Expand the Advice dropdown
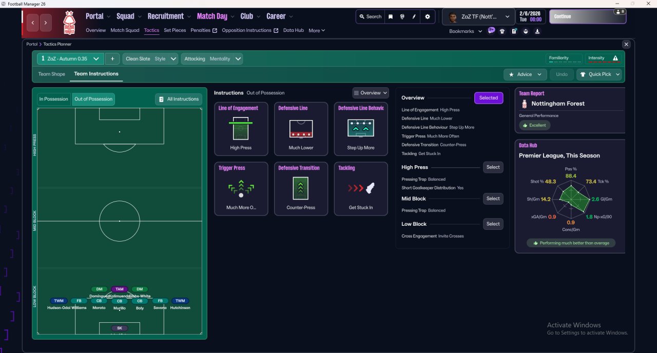The width and height of the screenshot is (657, 353). [x=525, y=74]
